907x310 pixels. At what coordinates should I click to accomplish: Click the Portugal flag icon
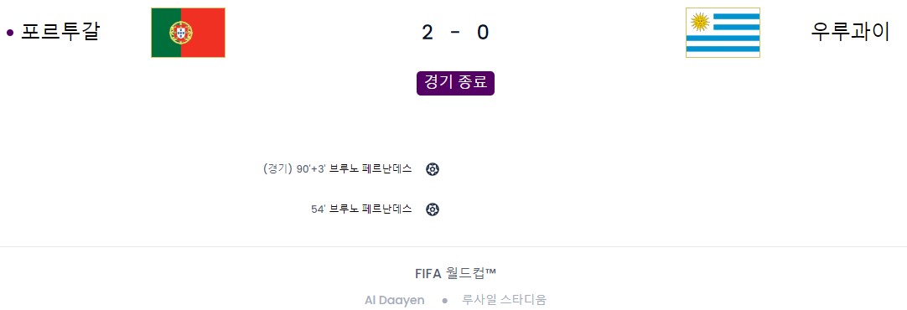click(188, 33)
